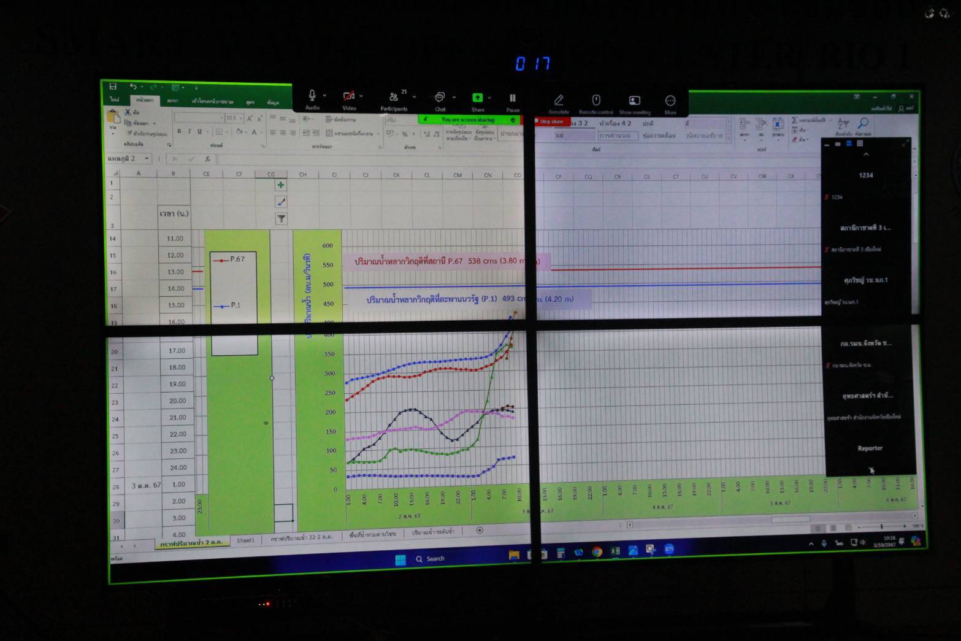
Task: Toggle bold formatting in Excel ribbon
Action: (x=179, y=131)
